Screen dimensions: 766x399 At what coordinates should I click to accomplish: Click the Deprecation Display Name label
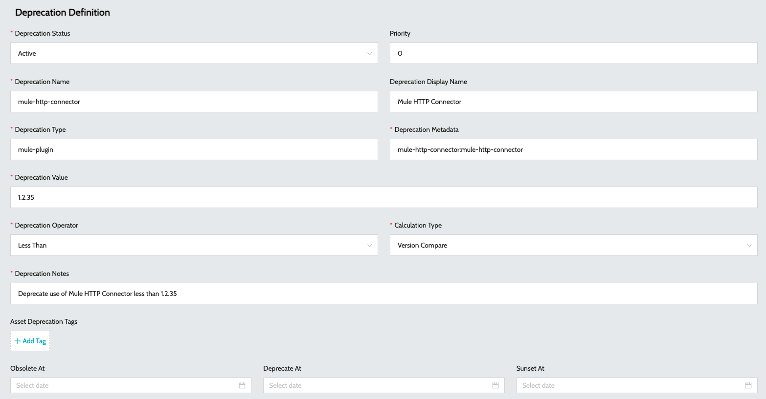[x=428, y=82]
